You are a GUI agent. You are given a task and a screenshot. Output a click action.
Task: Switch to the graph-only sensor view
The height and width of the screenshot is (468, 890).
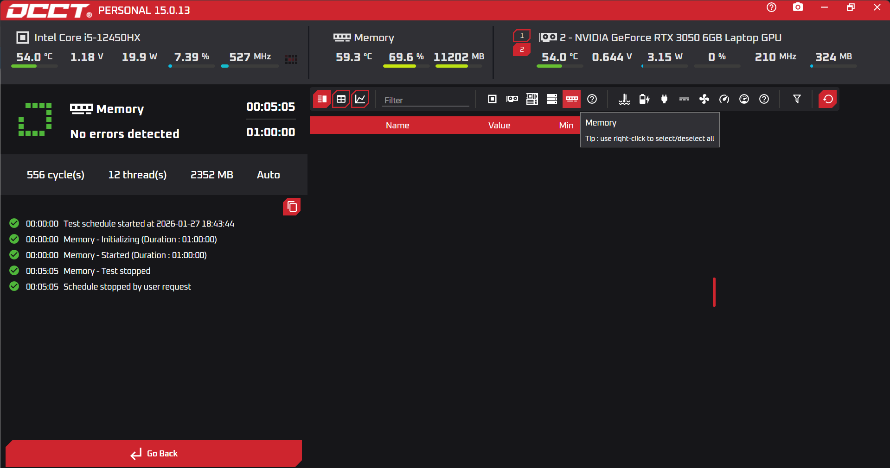(x=360, y=99)
